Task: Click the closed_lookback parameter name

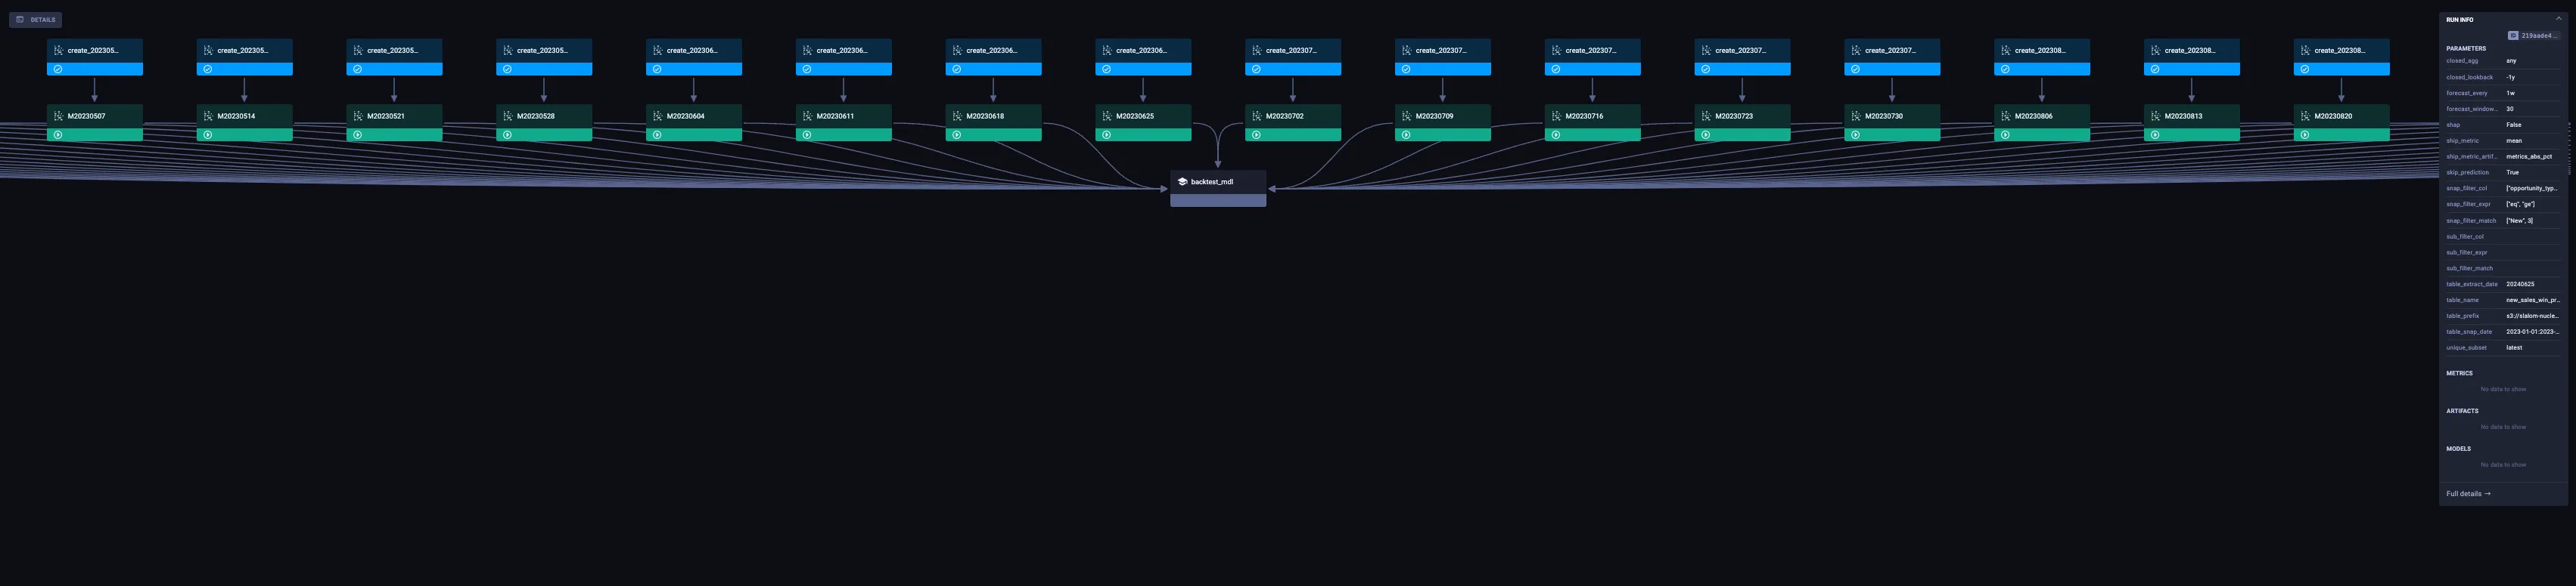Action: click(2469, 77)
